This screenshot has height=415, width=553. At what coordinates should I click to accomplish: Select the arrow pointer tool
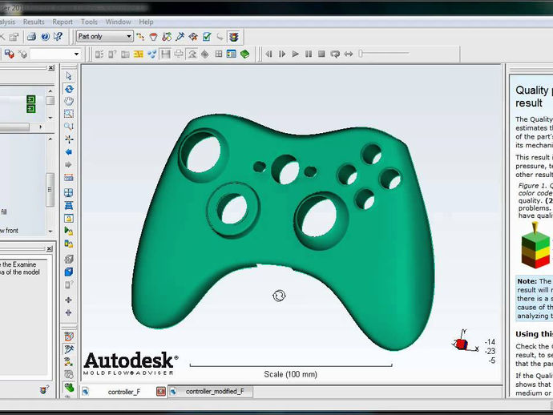[69, 76]
